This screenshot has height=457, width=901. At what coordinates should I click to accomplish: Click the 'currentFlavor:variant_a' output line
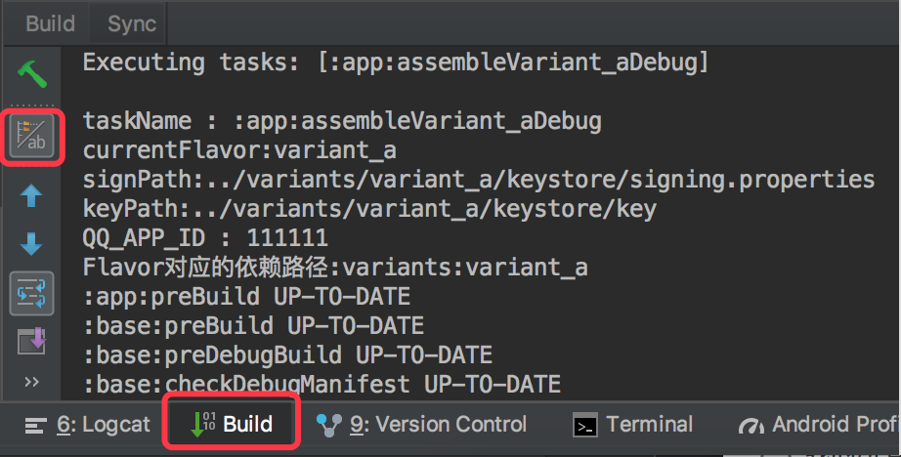click(x=239, y=150)
